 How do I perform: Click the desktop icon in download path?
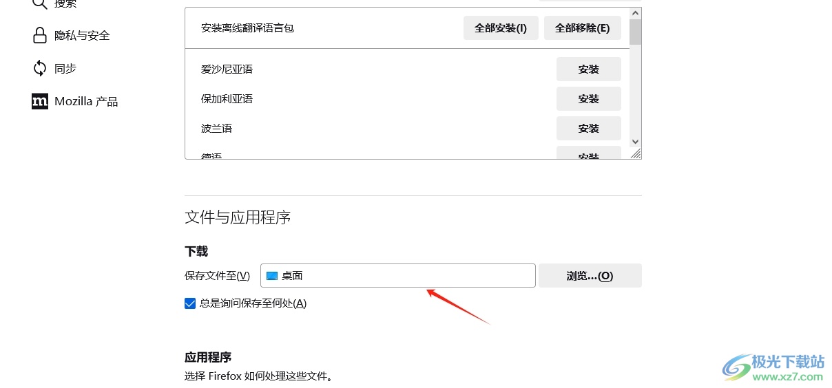(272, 276)
